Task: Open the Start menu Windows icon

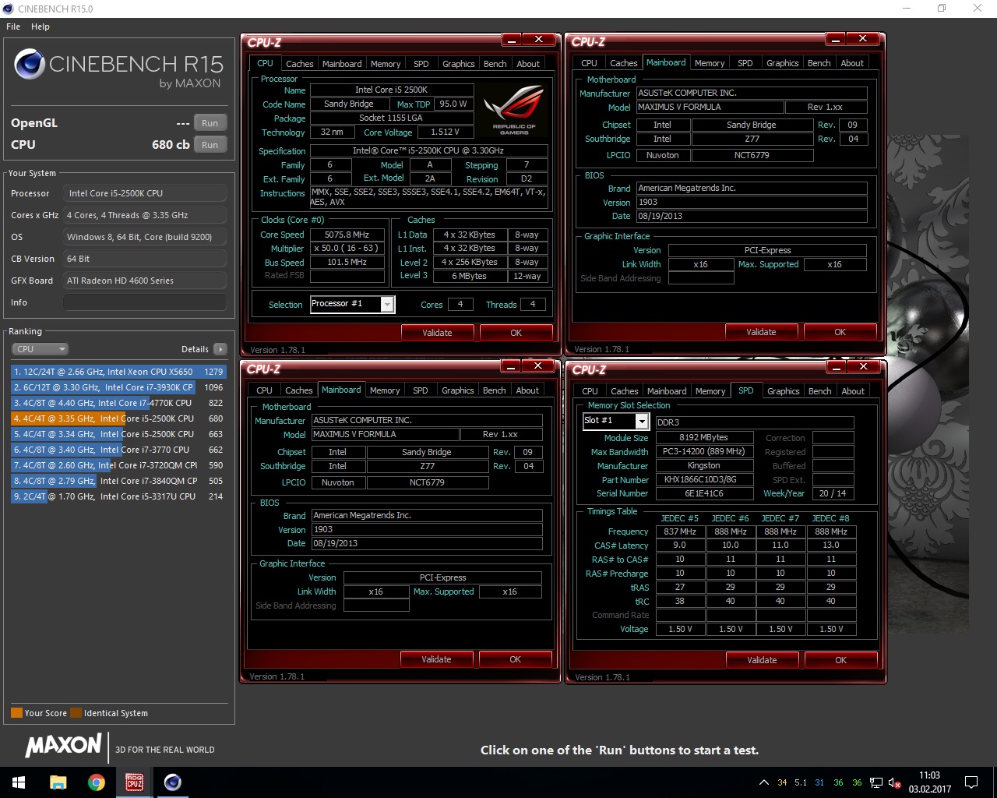Action: (x=19, y=782)
